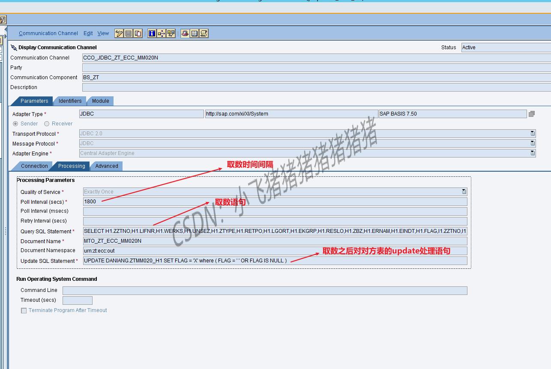Select the Receiver radio button
This screenshot has width=551, height=369.
click(x=47, y=124)
